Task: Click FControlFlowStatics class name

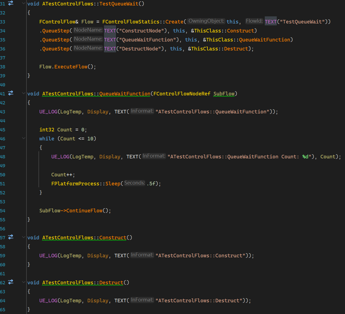Action: 131,22
